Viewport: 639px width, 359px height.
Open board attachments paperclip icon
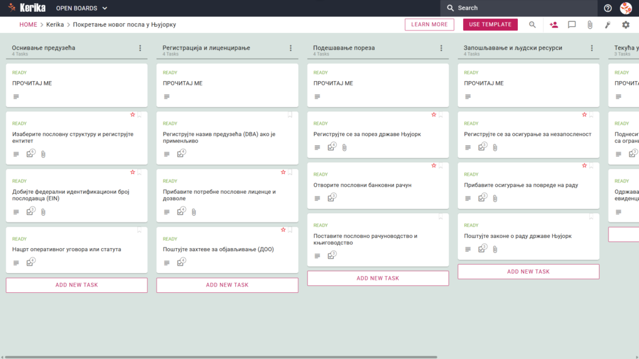coord(590,24)
